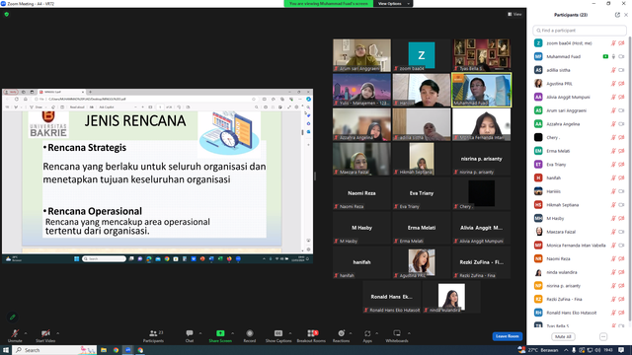Open more options button beside Mute All
This screenshot has height=355, width=632.
coord(603,336)
